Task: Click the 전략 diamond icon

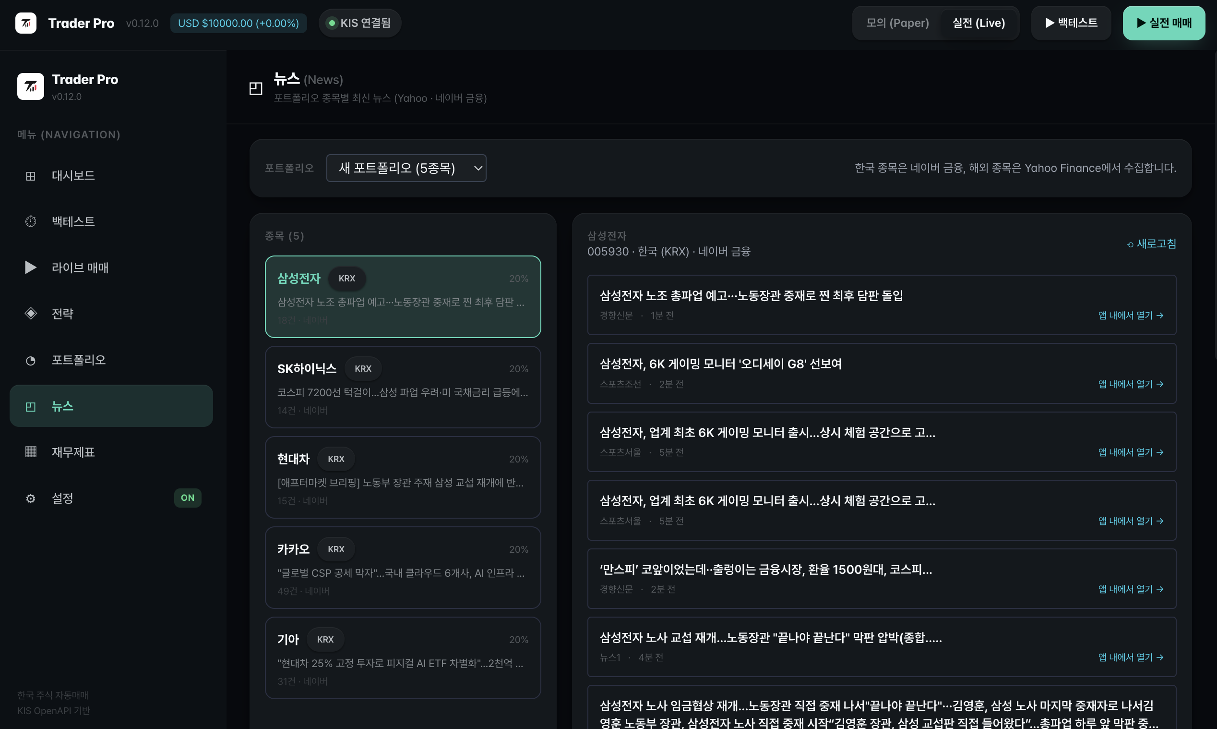Action: point(30,314)
